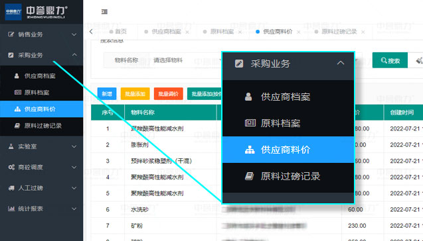Collapse the 采购业务 menu chevron
Image resolution: width=423 pixels, height=241 pixels.
(74, 55)
